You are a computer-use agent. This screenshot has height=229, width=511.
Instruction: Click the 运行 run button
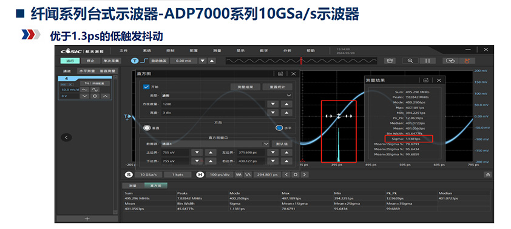click(70, 61)
